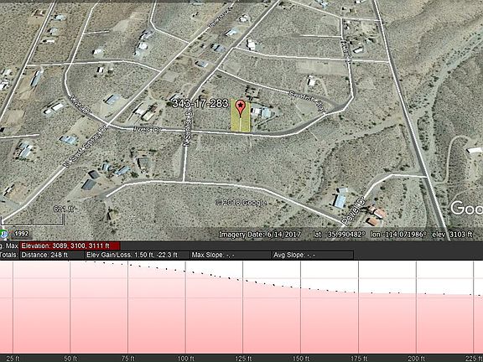Click the 343-17-283 parcel label
This screenshot has height=362, width=483.
[200, 103]
